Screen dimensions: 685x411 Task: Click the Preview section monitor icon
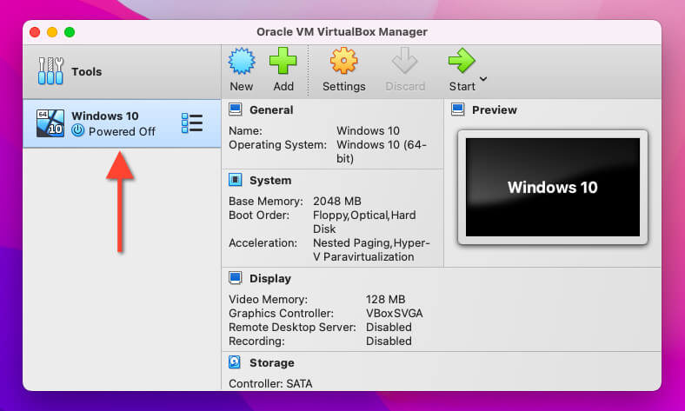click(x=458, y=109)
